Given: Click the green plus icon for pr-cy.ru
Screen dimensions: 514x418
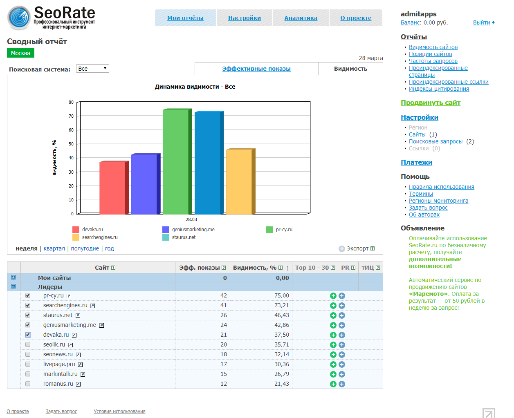Looking at the screenshot, I should click(x=333, y=296).
